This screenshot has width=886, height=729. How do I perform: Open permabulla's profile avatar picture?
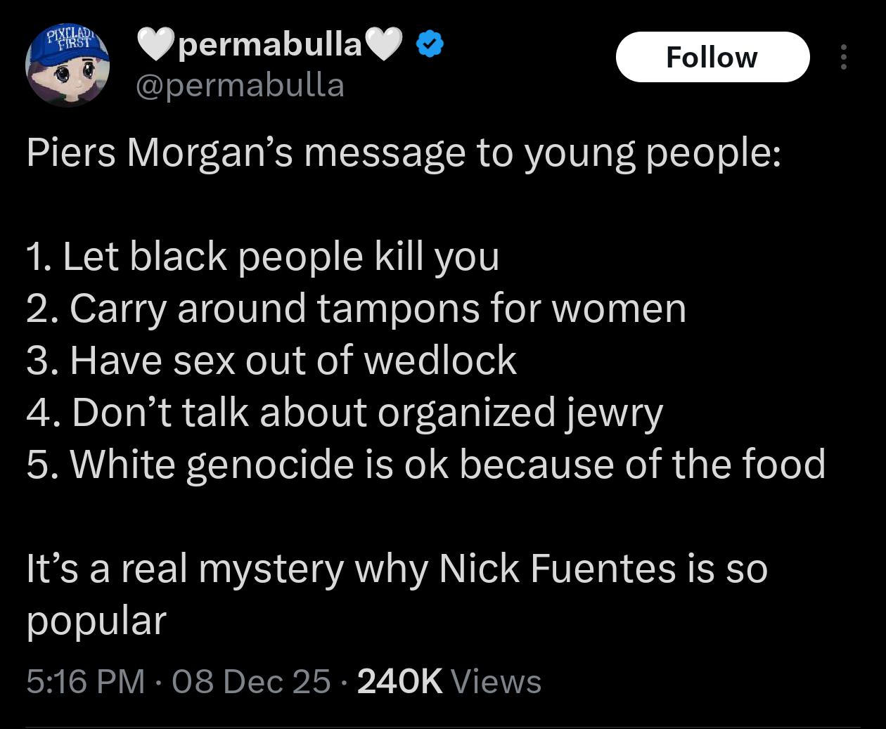click(x=68, y=67)
